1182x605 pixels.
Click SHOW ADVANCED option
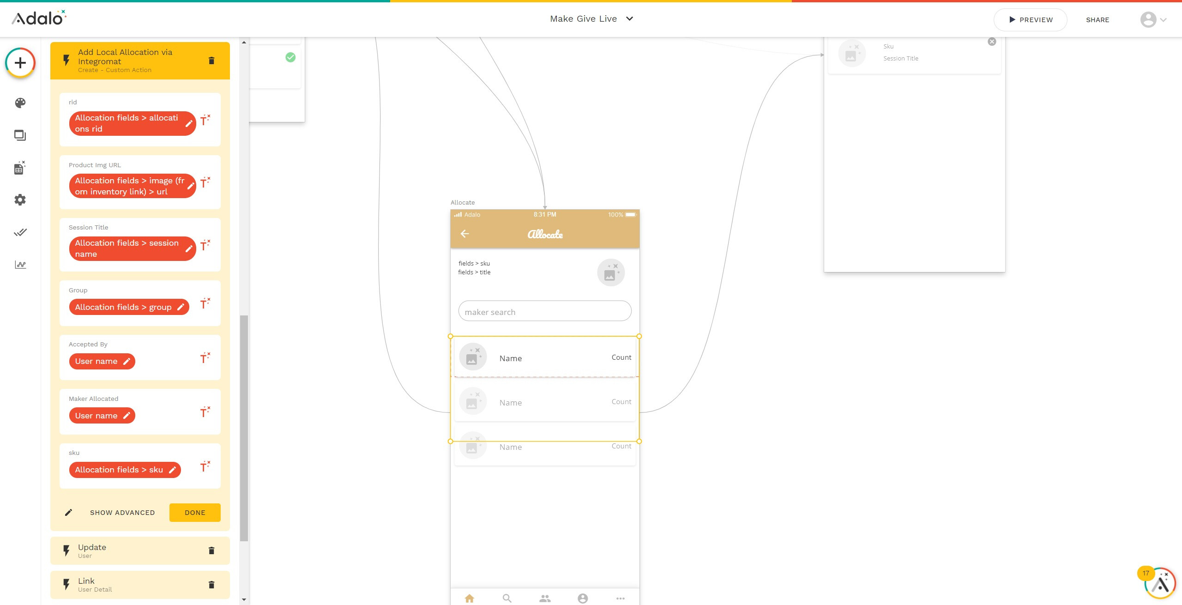pos(122,513)
